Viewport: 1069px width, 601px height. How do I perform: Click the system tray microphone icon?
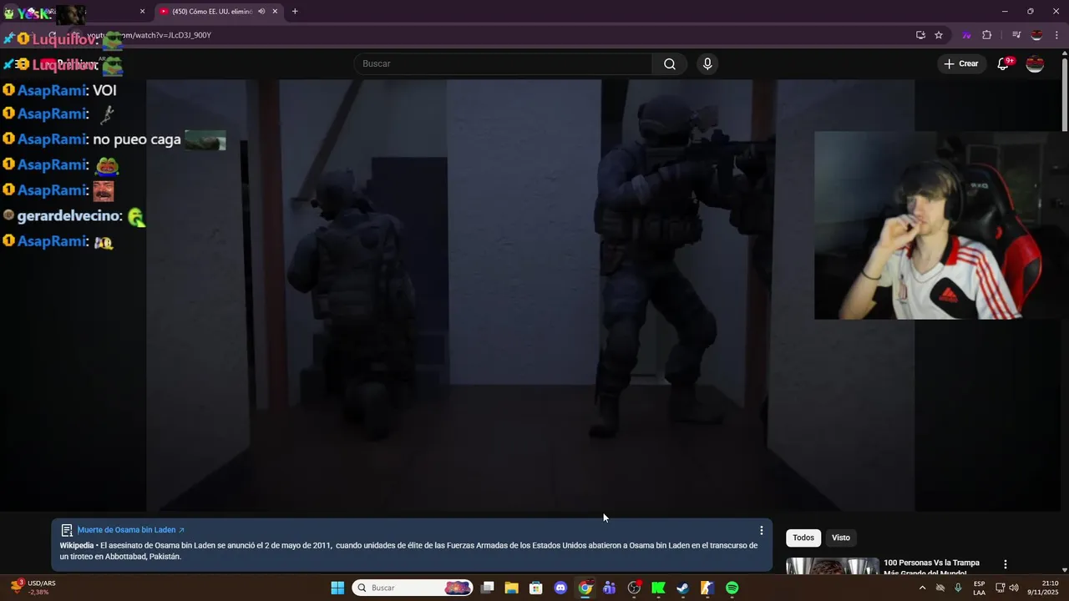(958, 588)
